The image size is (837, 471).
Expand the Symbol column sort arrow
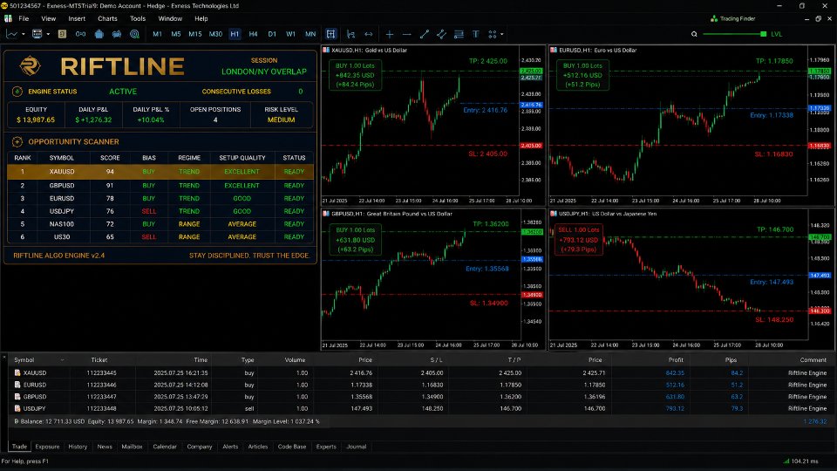[x=63, y=360]
